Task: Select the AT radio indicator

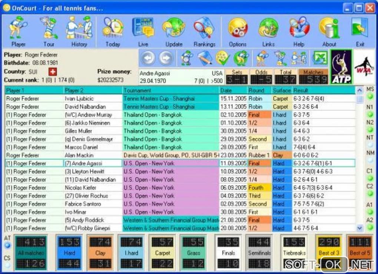Action: [7, 246]
